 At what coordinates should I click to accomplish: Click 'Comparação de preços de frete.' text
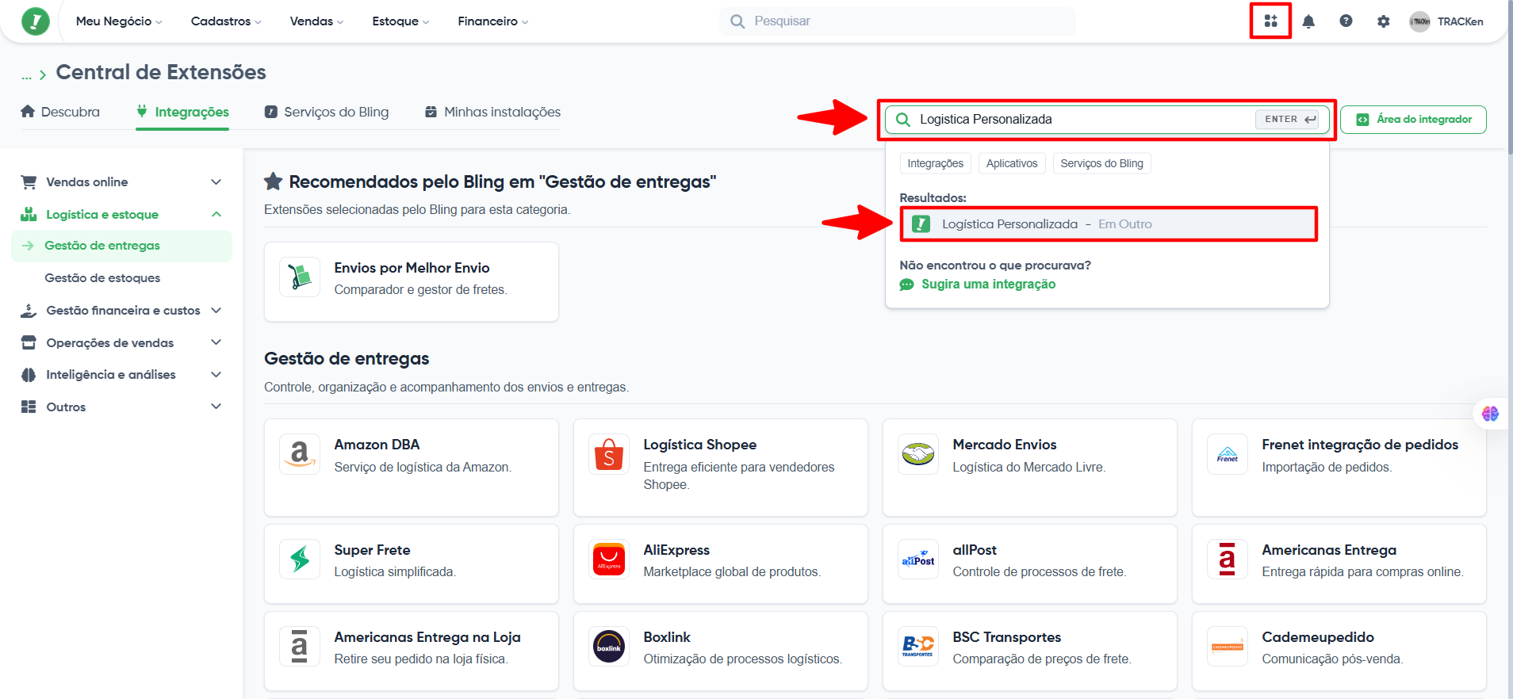(x=1042, y=659)
